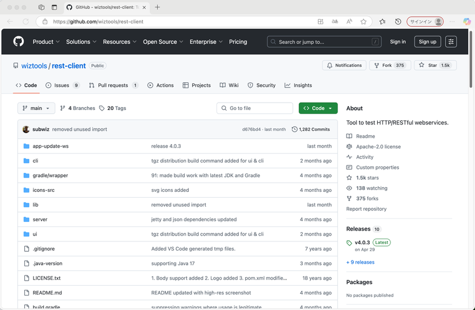Open browser Copilot icon

(x=467, y=21)
